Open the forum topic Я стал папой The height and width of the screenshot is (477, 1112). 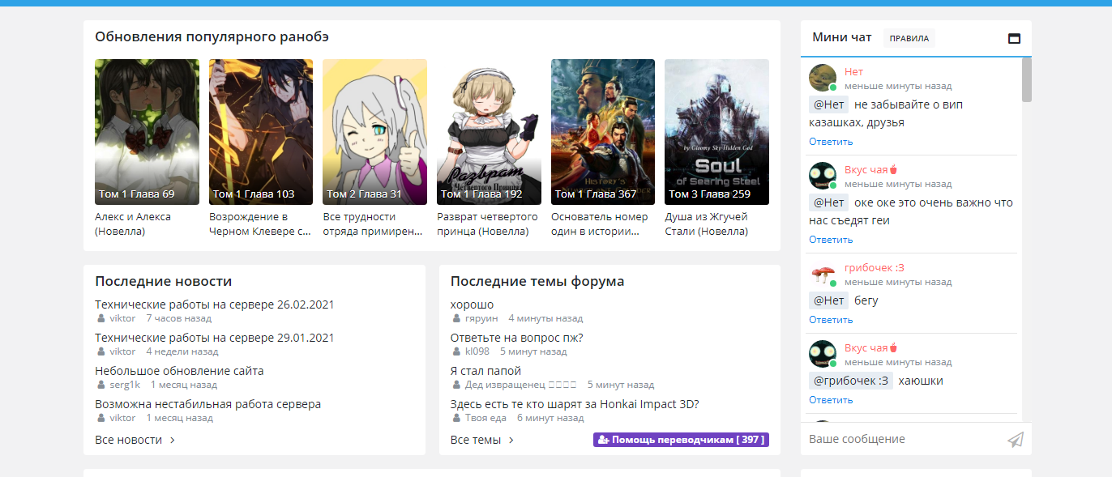(x=485, y=371)
